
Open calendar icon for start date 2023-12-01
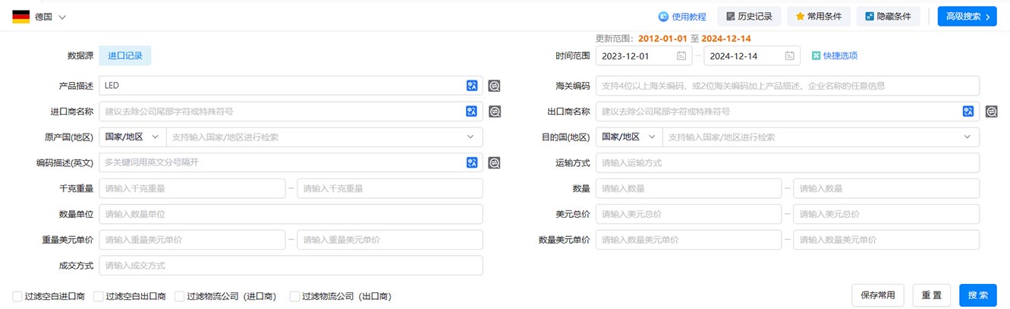click(x=681, y=55)
